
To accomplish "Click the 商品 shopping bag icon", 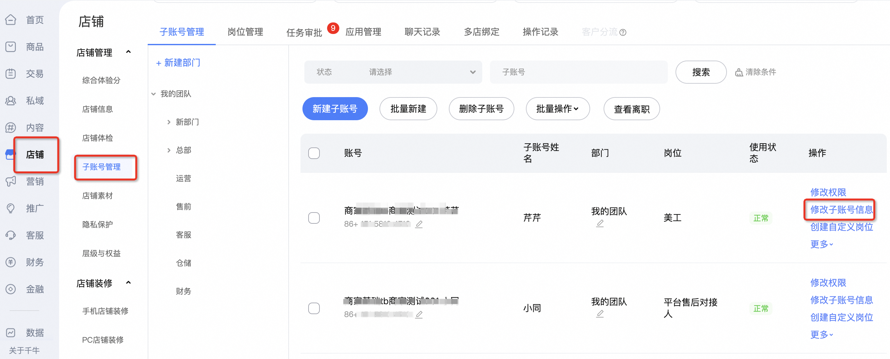I will tap(11, 46).
